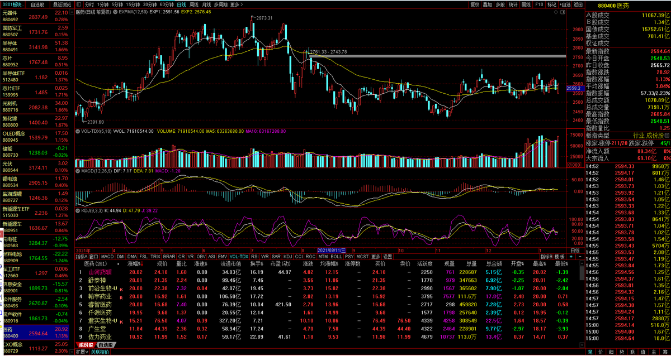Click the chart panel icon left of 分时
The height and width of the screenshot is (356, 671).
(78, 4)
